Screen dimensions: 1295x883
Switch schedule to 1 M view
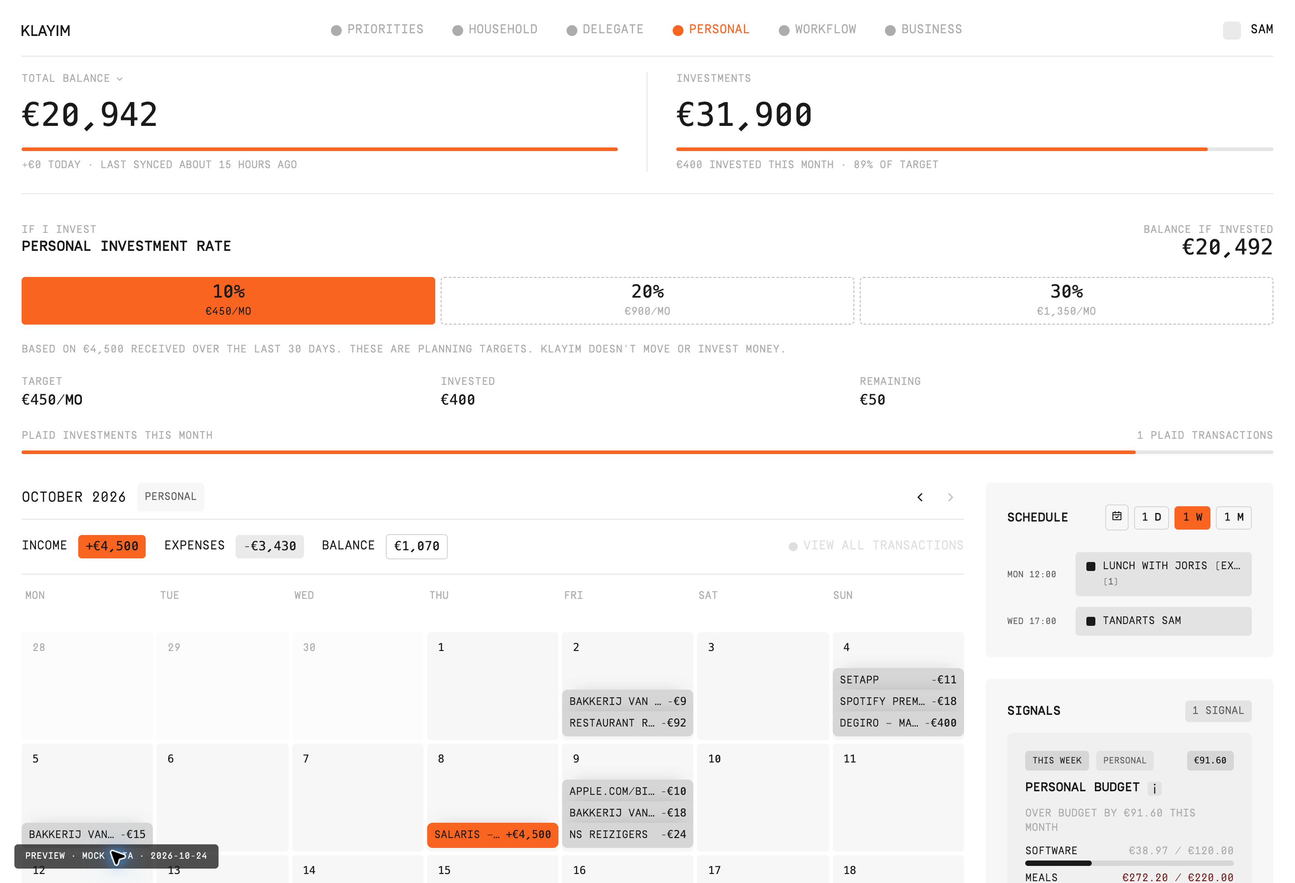[x=1233, y=517]
